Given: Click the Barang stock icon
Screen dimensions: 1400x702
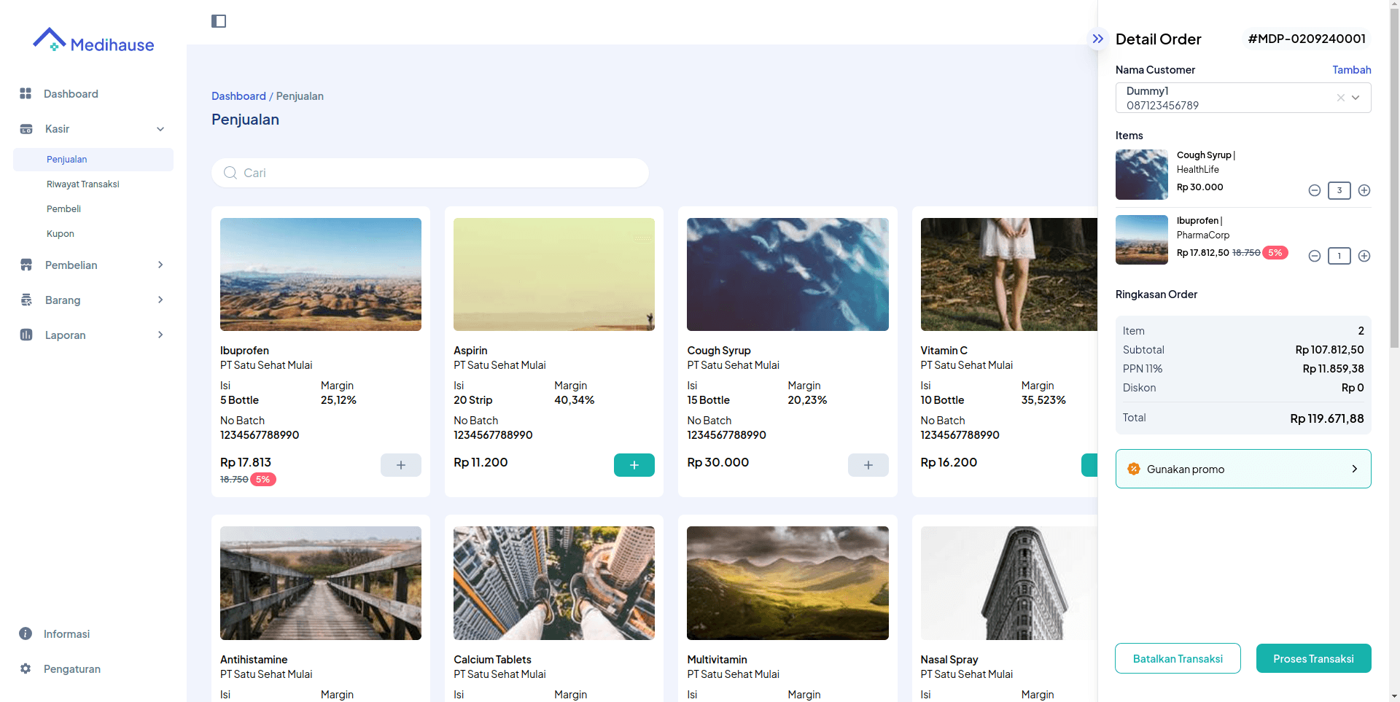Looking at the screenshot, I should (26, 300).
